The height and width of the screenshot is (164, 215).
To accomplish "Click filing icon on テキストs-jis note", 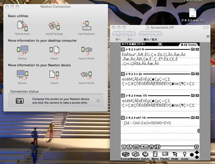I will tap(193, 74).
